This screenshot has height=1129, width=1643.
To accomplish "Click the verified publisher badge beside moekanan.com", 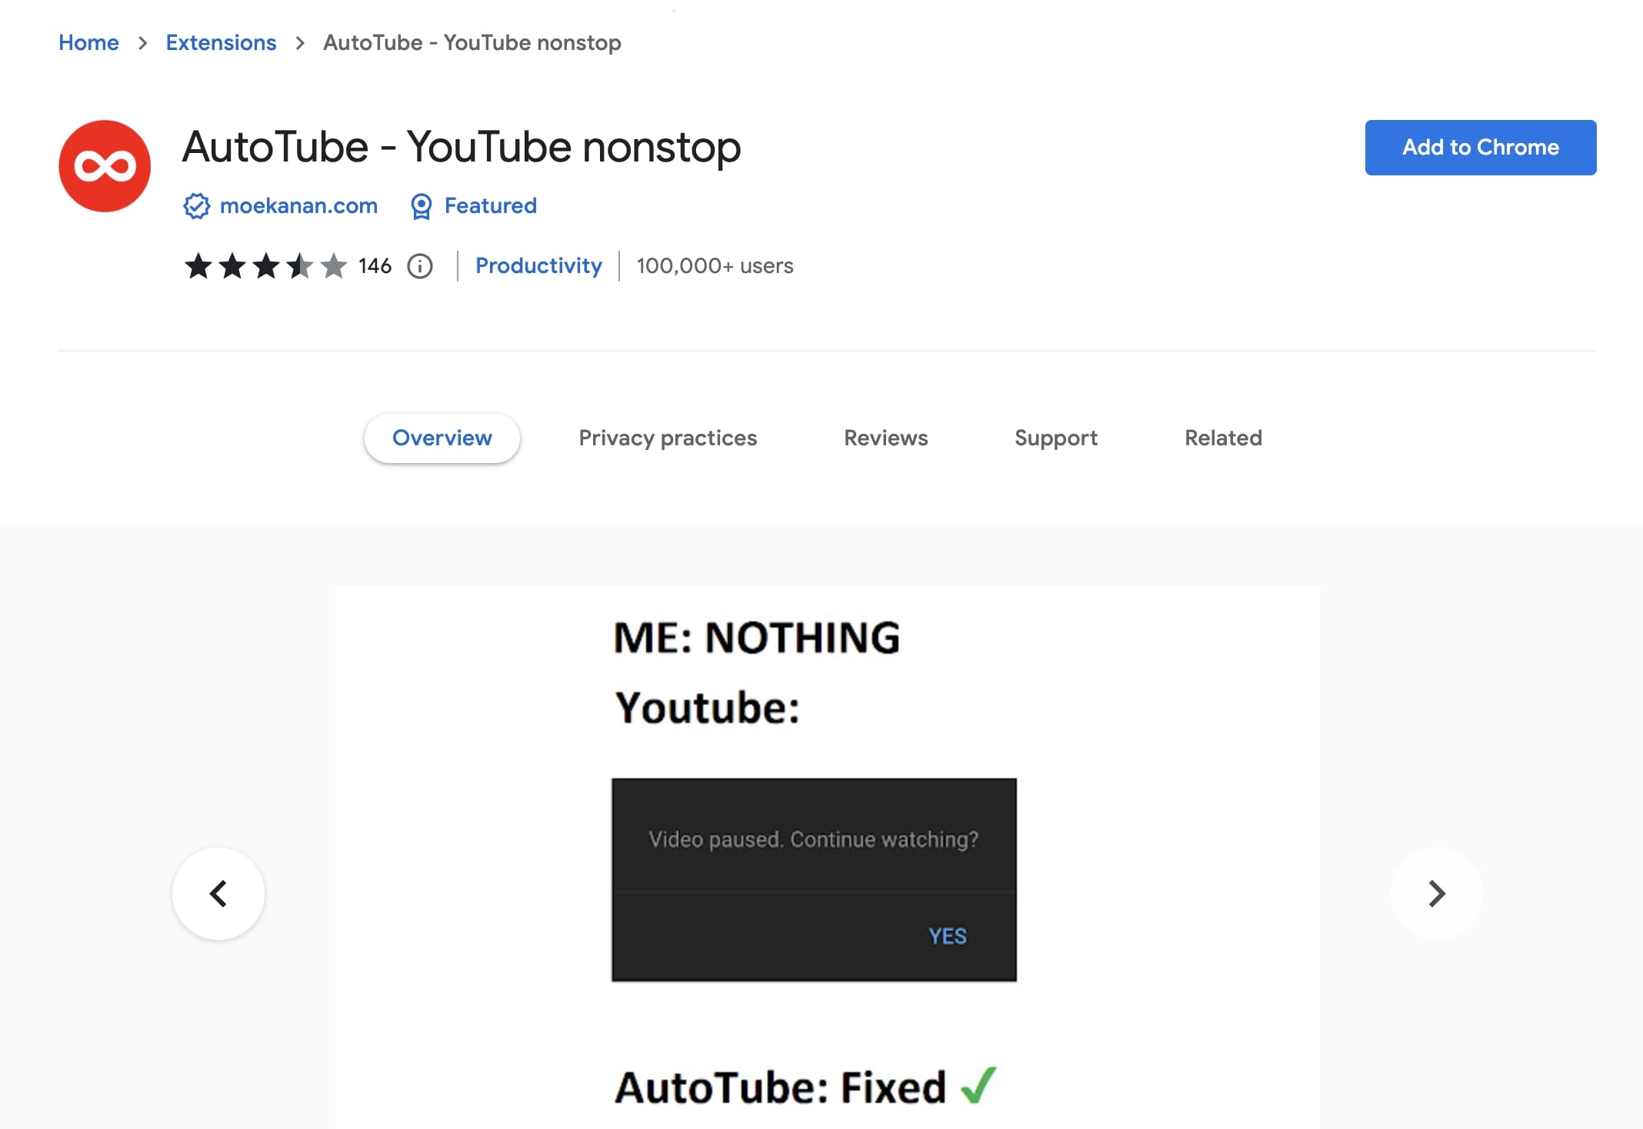I will click(x=196, y=206).
